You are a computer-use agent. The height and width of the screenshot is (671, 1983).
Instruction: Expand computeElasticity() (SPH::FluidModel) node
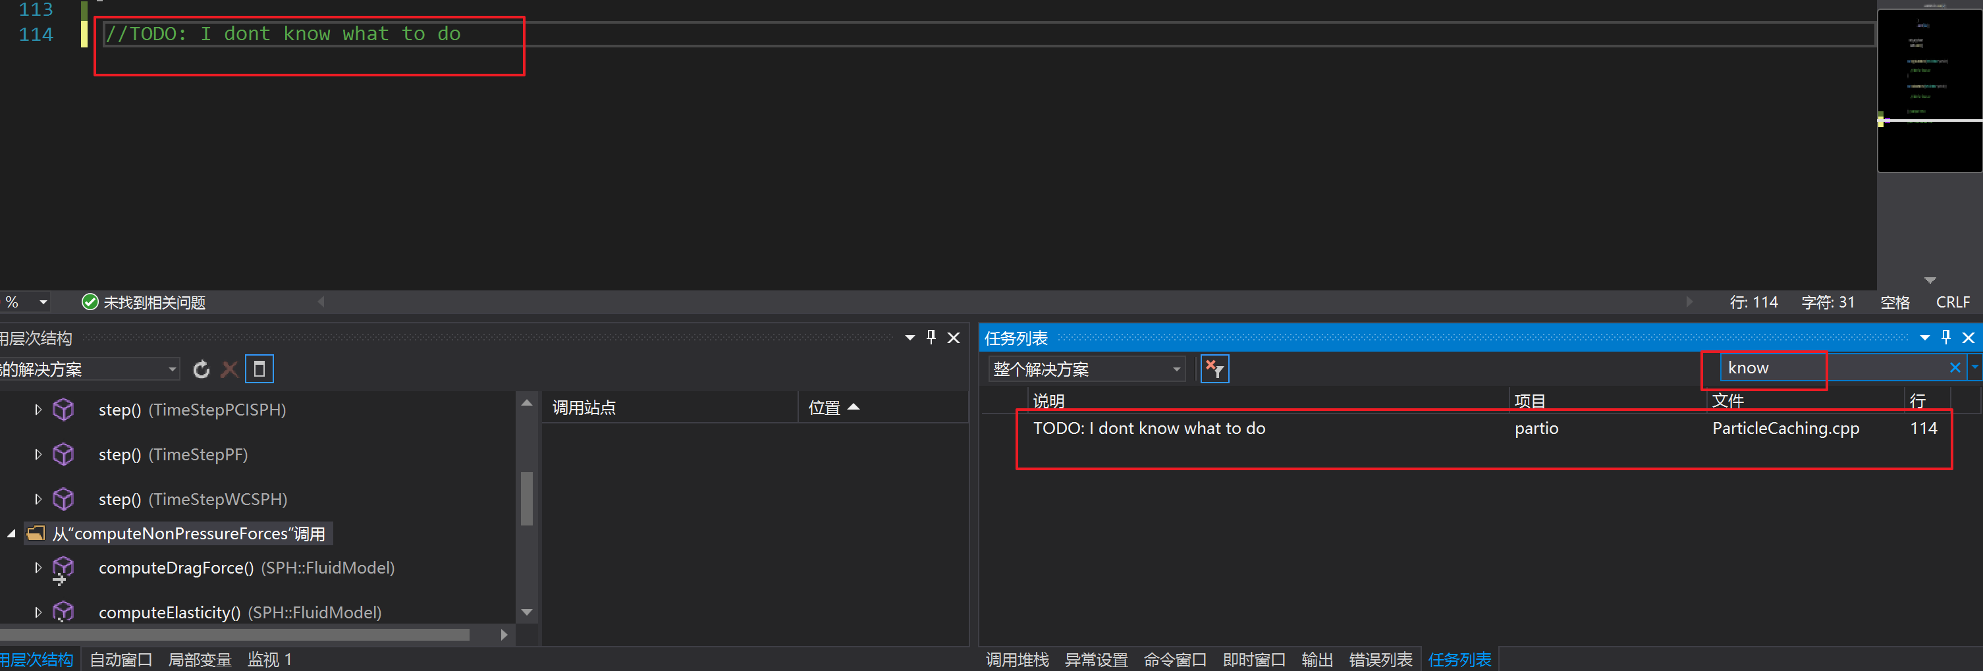[38, 612]
